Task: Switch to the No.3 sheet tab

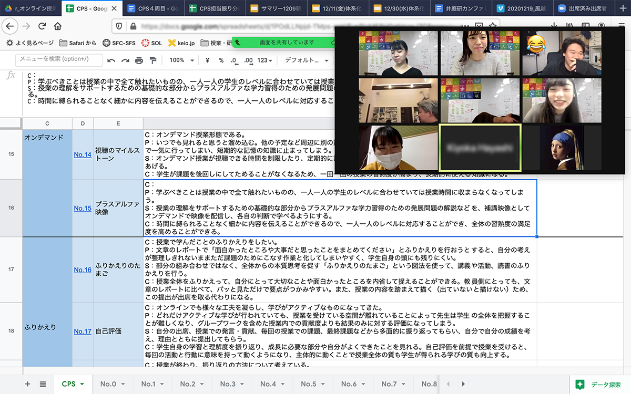Action: (x=231, y=384)
